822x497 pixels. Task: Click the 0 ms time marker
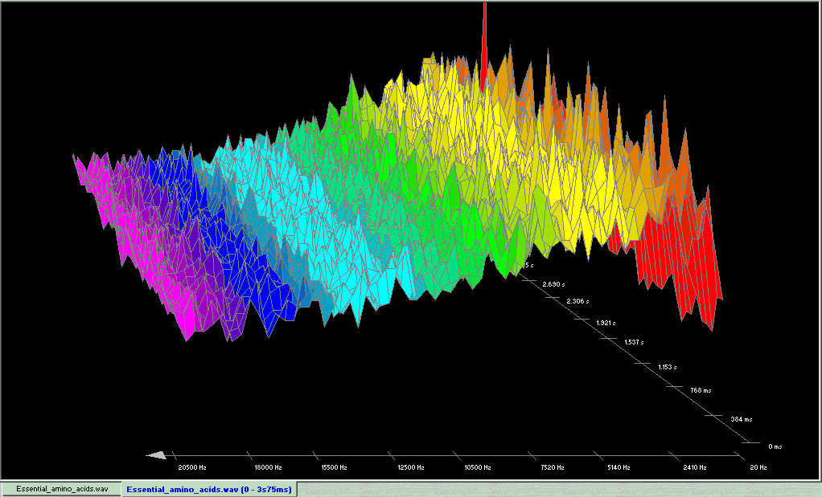click(775, 446)
